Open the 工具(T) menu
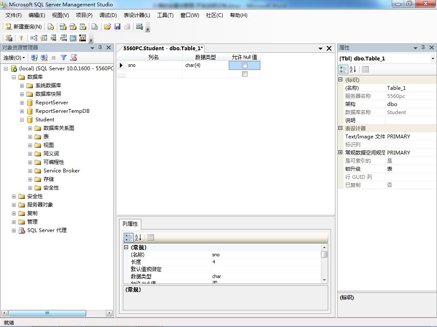 165,15
